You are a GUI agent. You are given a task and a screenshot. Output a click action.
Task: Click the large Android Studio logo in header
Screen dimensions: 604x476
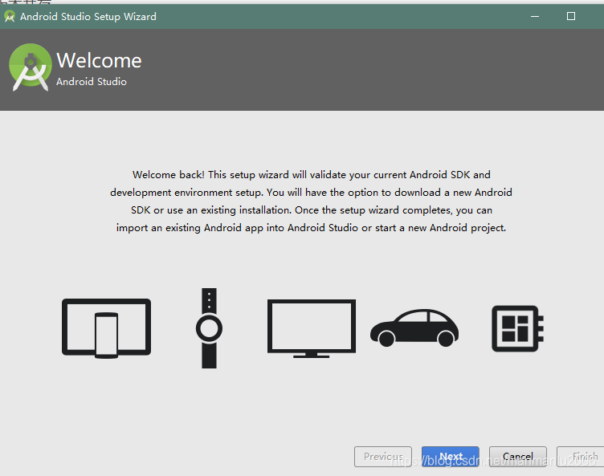(31, 67)
